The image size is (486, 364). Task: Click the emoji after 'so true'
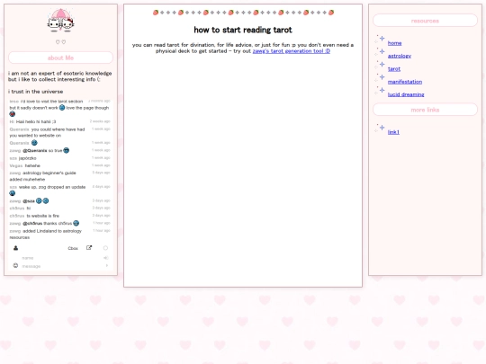[66, 150]
